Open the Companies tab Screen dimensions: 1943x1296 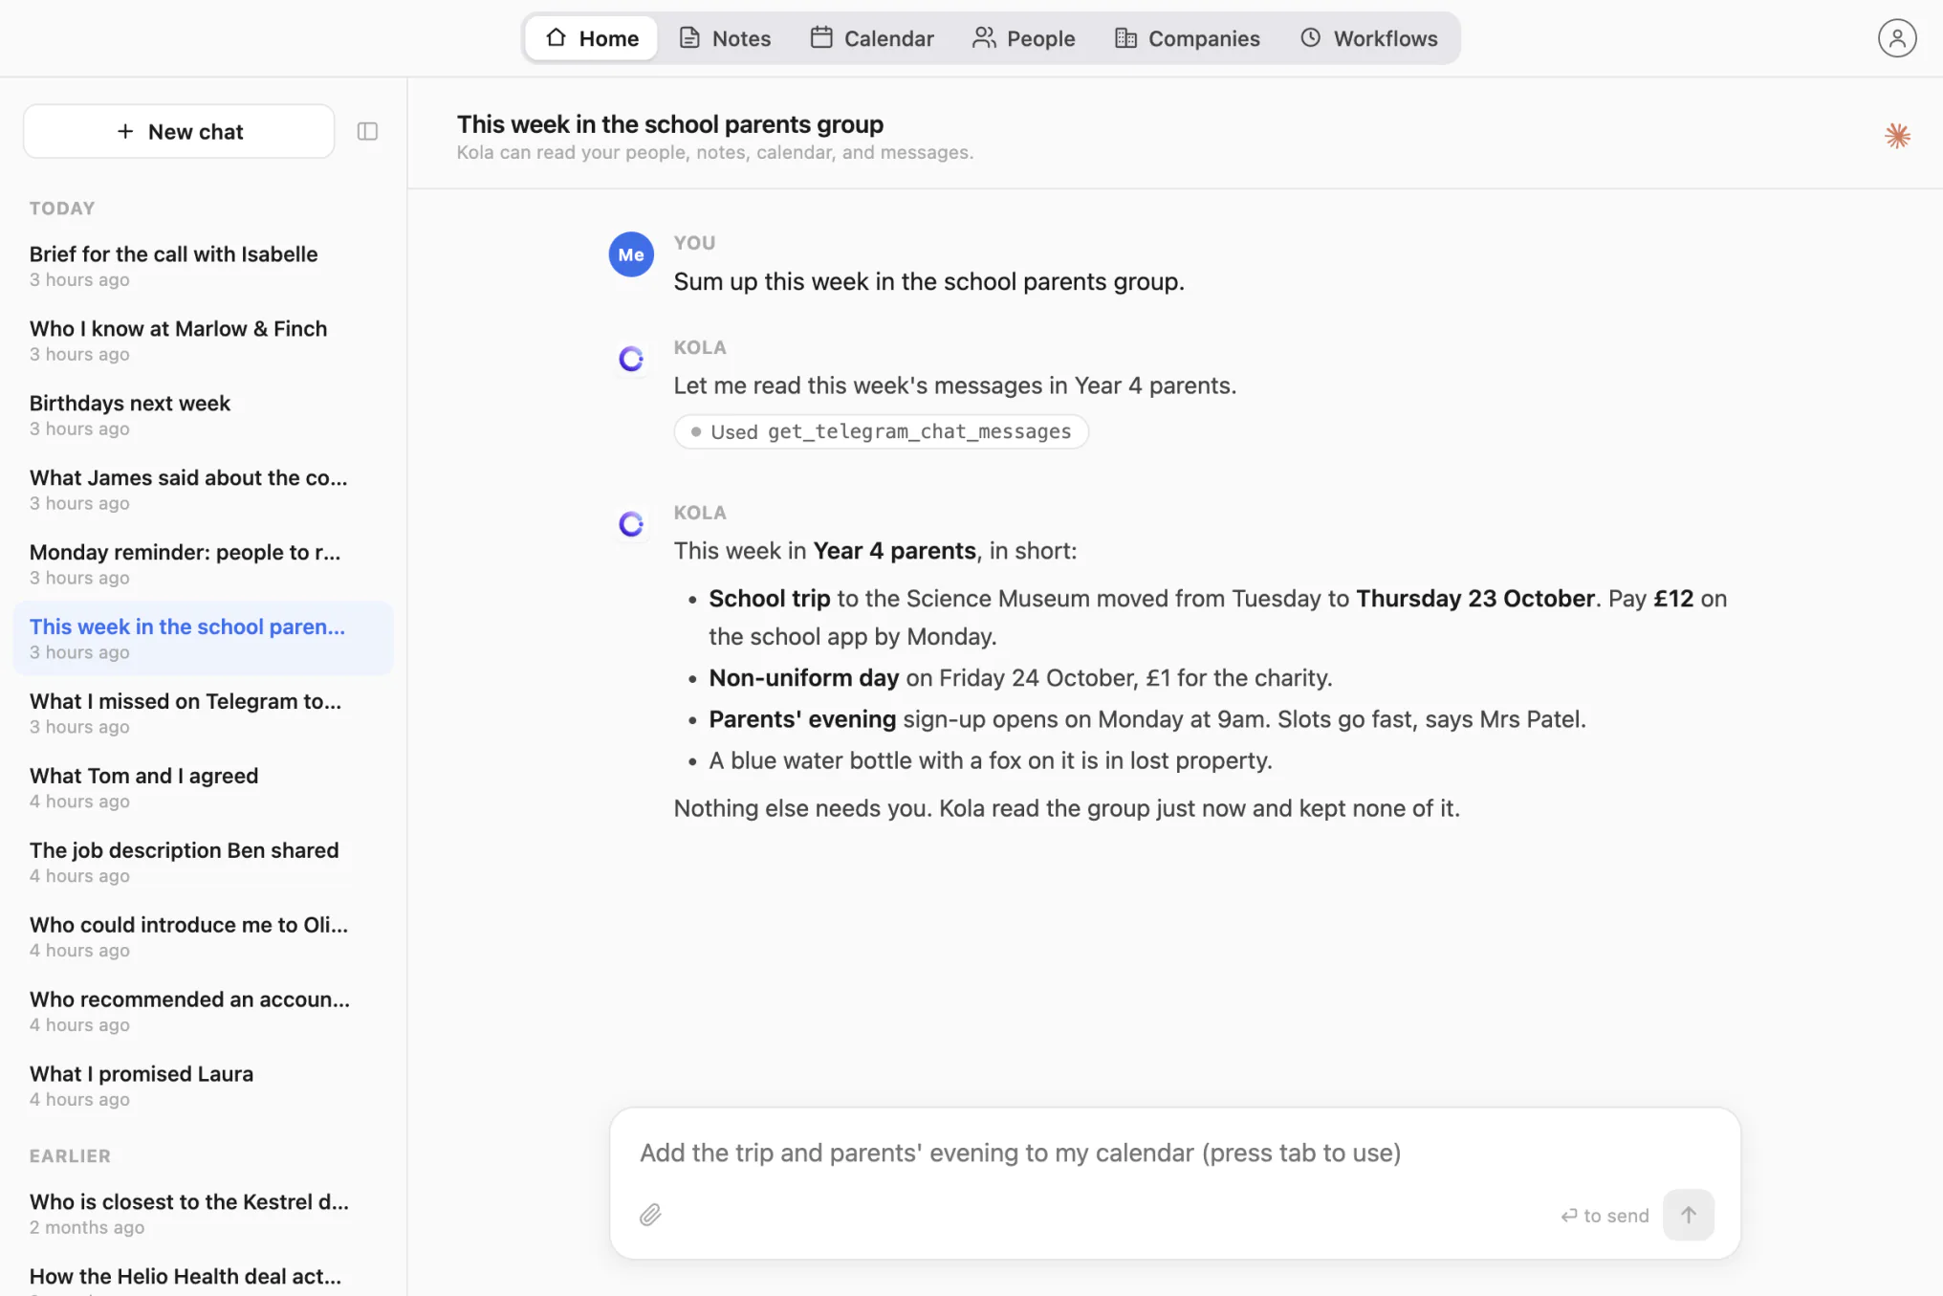pos(1188,38)
